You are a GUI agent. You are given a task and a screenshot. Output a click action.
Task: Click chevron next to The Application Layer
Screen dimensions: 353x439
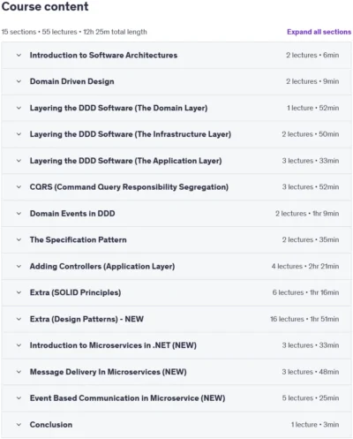pos(19,161)
